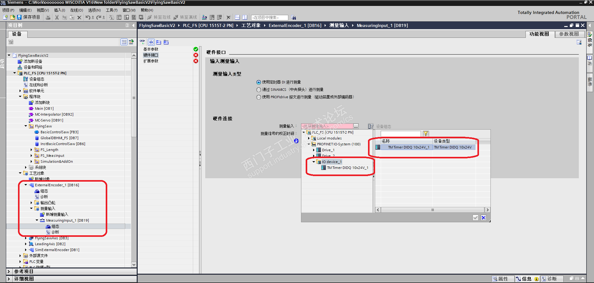Select 使用 PROFIdrive 报文进行测量 radio button

(259, 97)
